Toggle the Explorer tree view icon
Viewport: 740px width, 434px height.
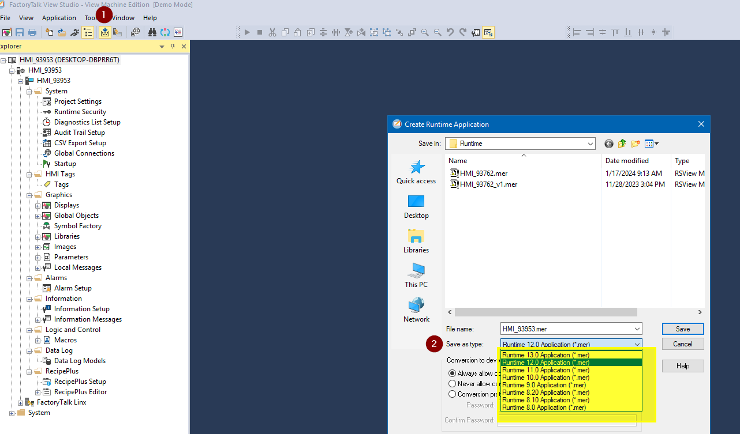click(88, 32)
